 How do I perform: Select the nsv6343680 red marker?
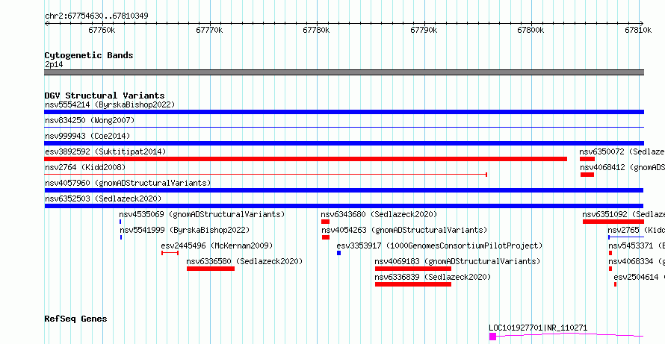tap(325, 222)
